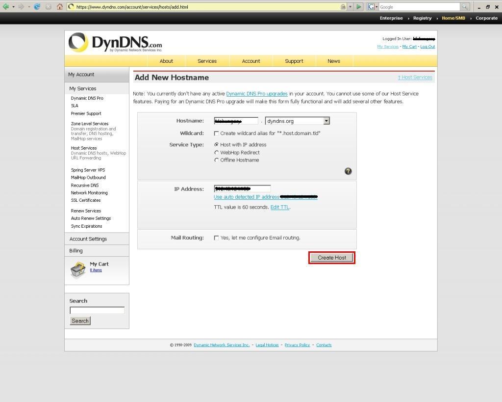
Task: Click the Create Host button
Action: [x=332, y=258]
